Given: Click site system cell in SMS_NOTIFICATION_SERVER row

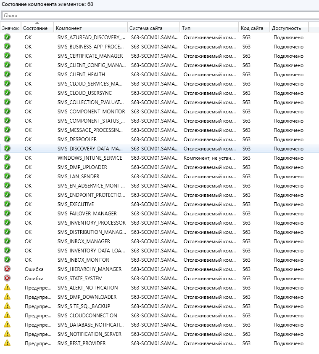Looking at the screenshot, I should (x=155, y=334).
